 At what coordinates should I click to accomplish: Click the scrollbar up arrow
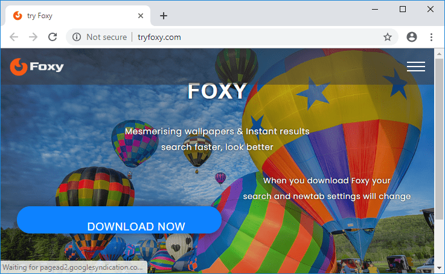(439, 53)
